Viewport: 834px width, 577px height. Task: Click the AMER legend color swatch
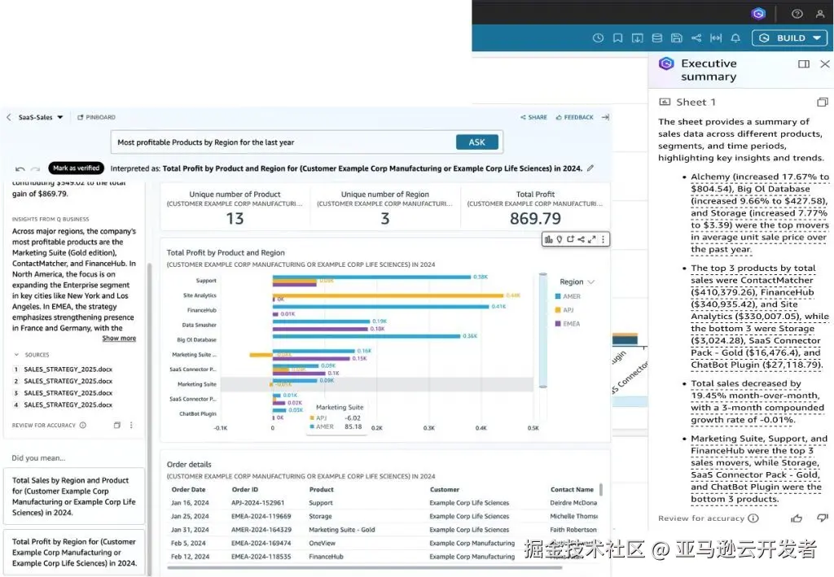tap(558, 296)
